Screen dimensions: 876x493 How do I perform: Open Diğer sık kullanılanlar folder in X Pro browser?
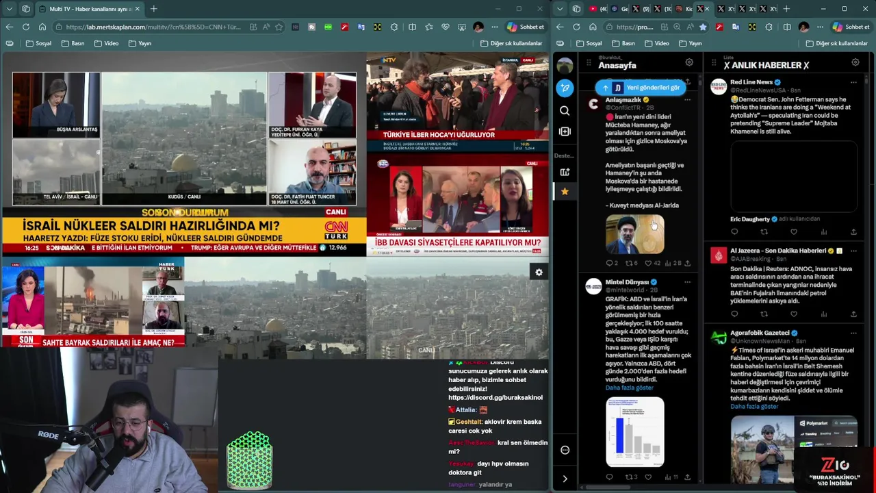pos(836,43)
